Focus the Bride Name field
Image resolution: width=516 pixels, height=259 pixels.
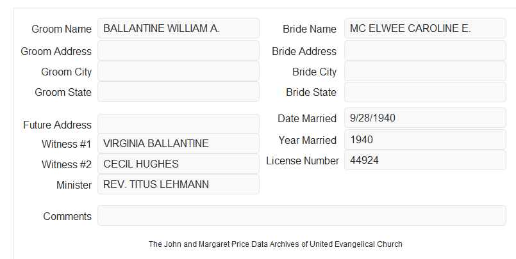(425, 28)
